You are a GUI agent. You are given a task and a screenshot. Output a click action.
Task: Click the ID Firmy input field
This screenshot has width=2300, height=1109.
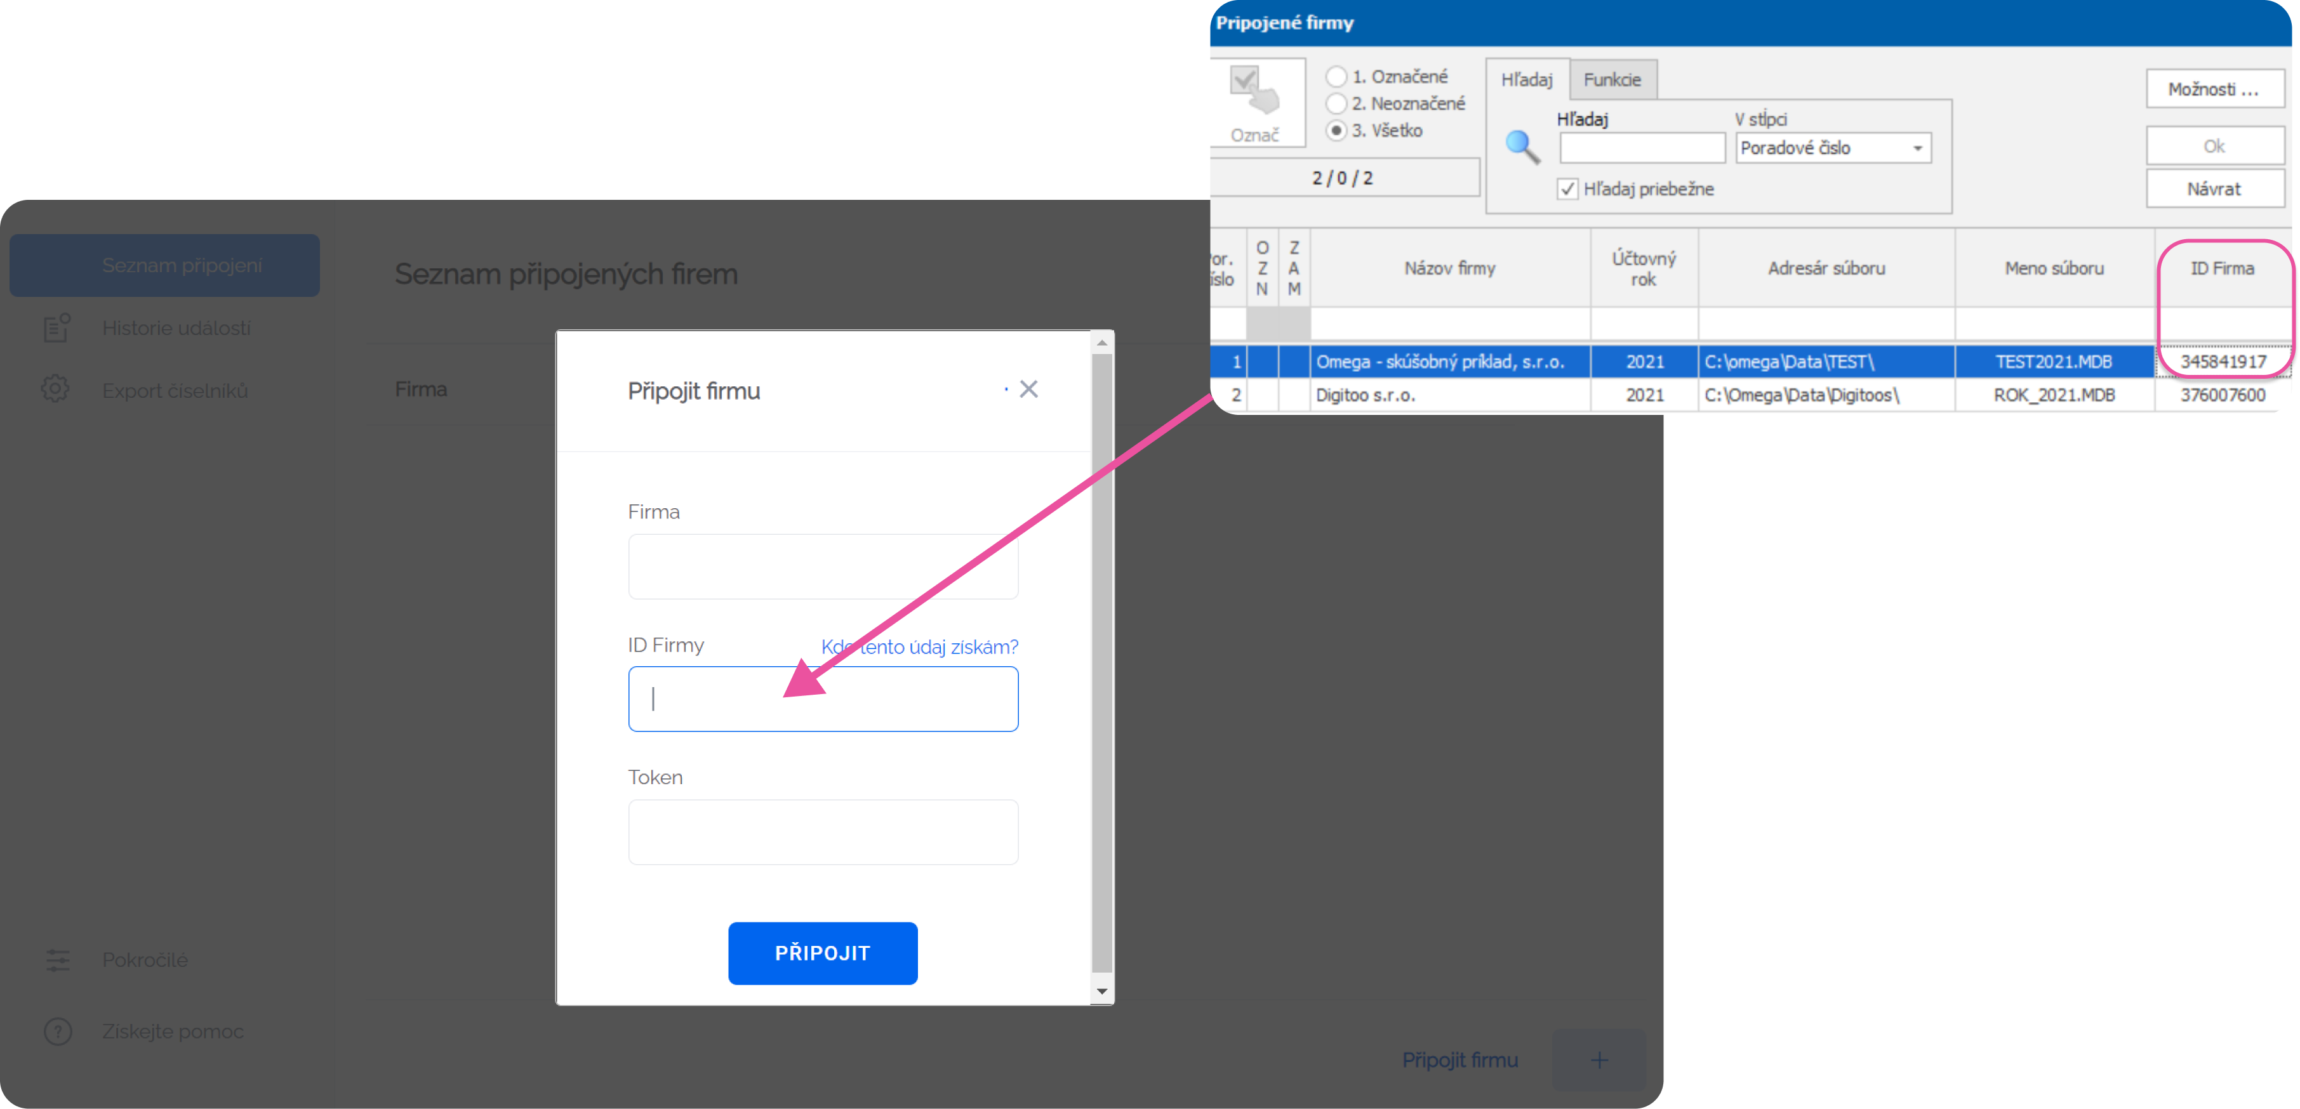pos(822,699)
